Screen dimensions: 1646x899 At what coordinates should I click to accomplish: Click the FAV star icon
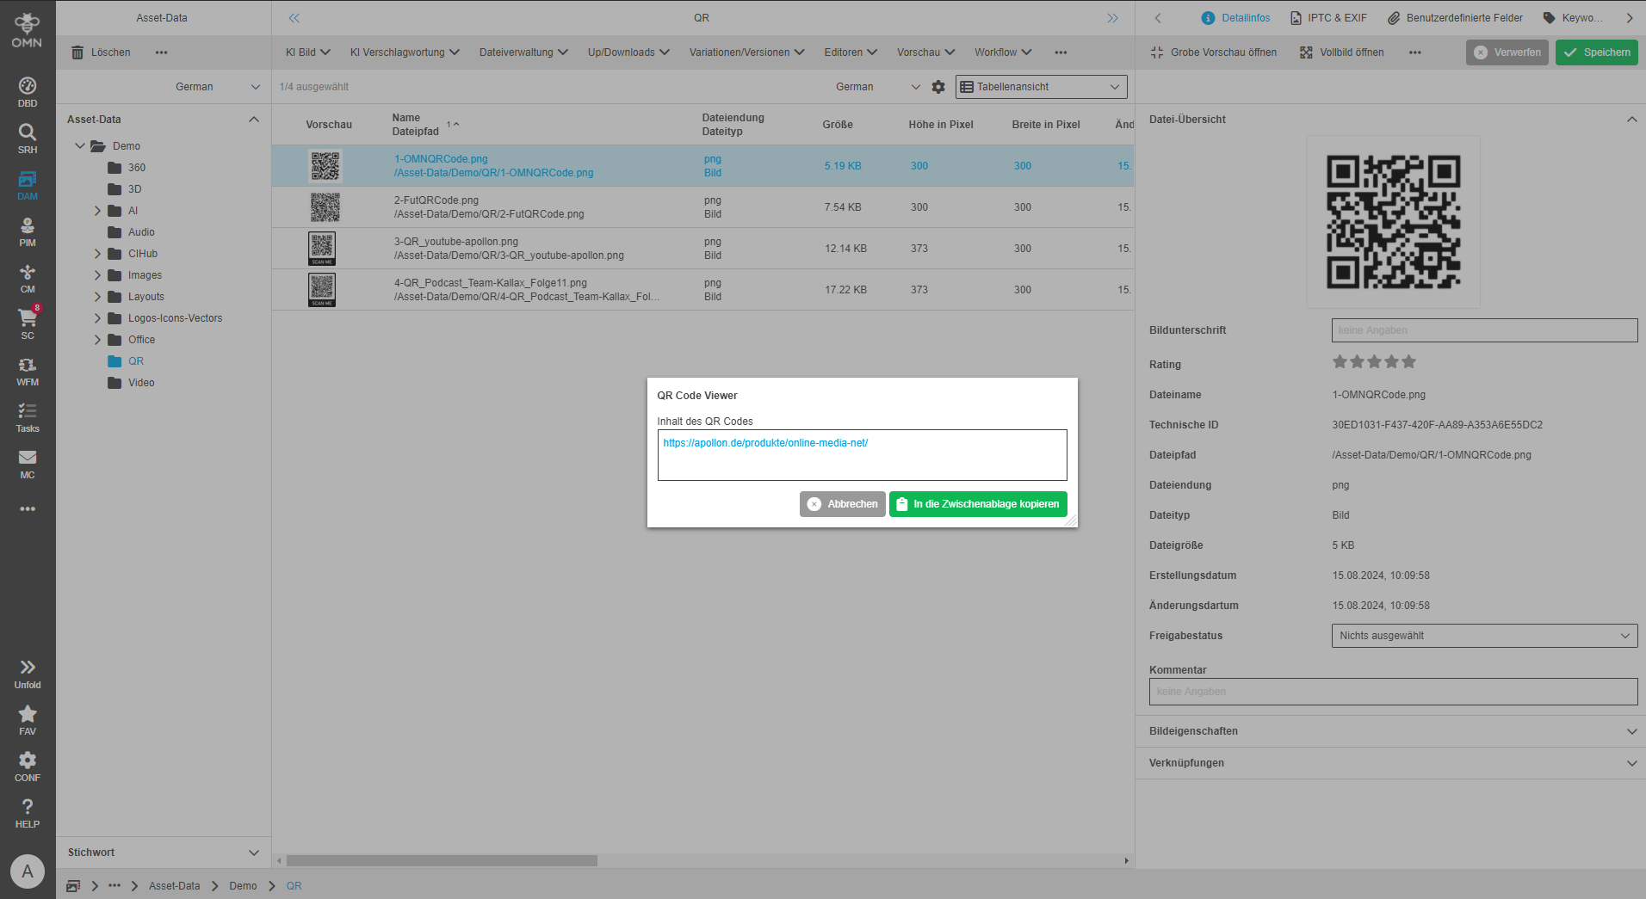pos(28,719)
